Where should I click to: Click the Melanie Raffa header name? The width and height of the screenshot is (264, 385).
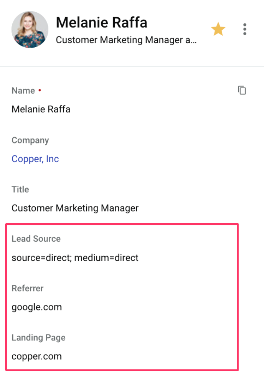102,22
